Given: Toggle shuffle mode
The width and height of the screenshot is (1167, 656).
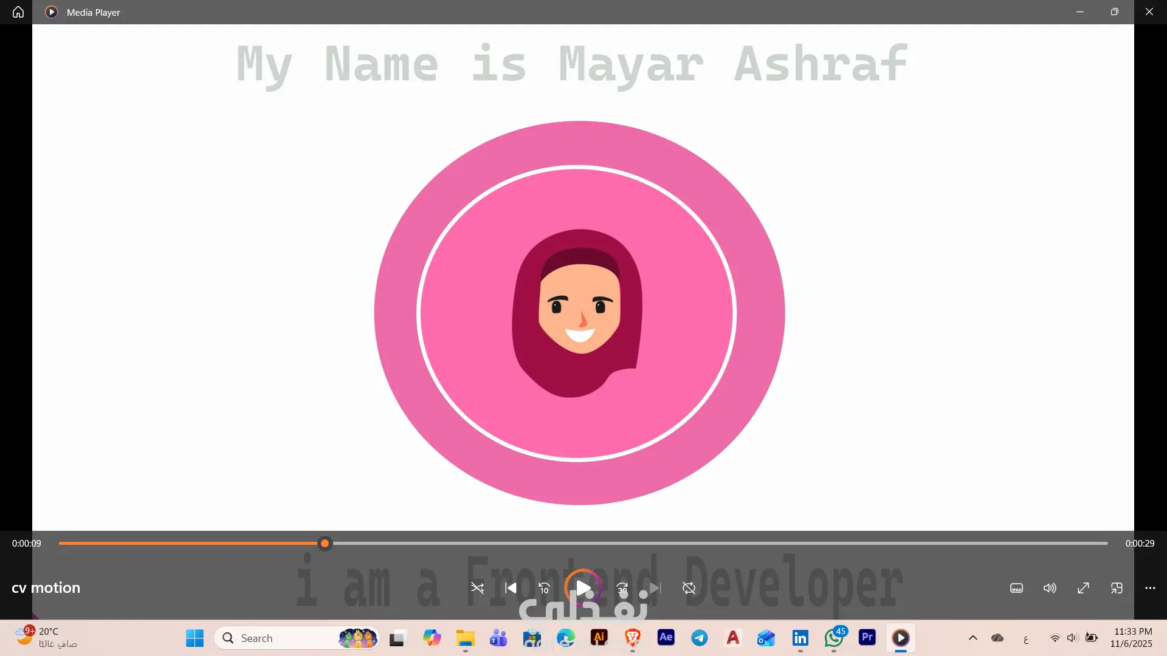Looking at the screenshot, I should pyautogui.click(x=477, y=588).
